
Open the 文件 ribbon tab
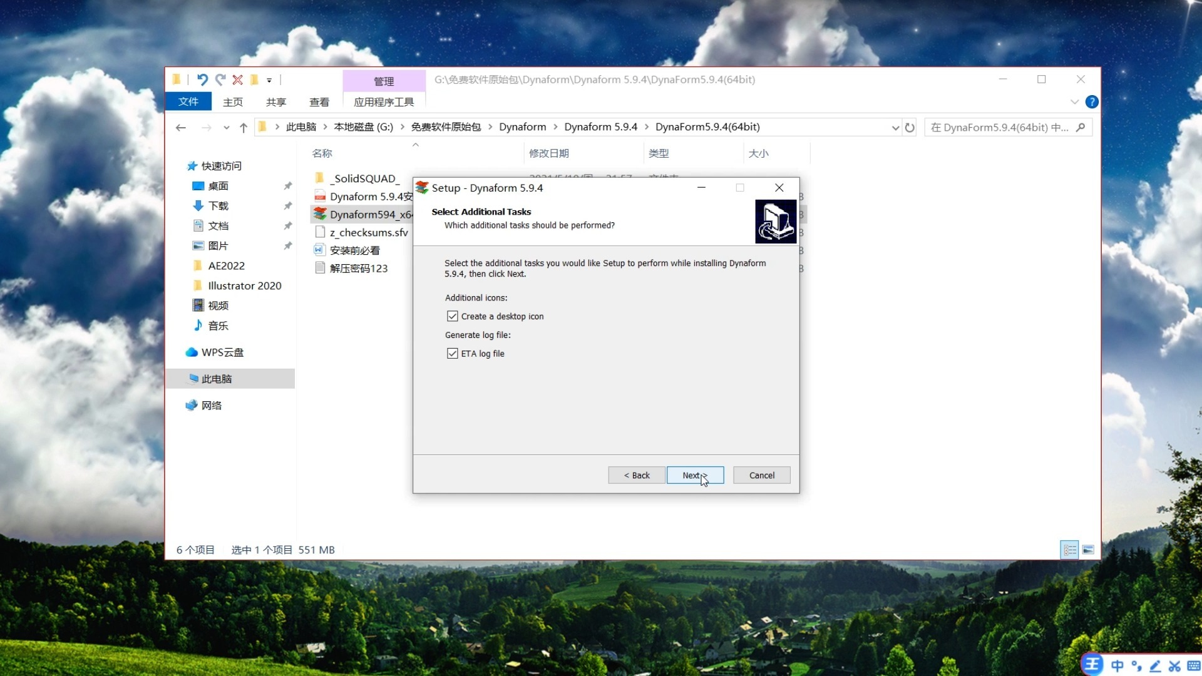point(188,101)
